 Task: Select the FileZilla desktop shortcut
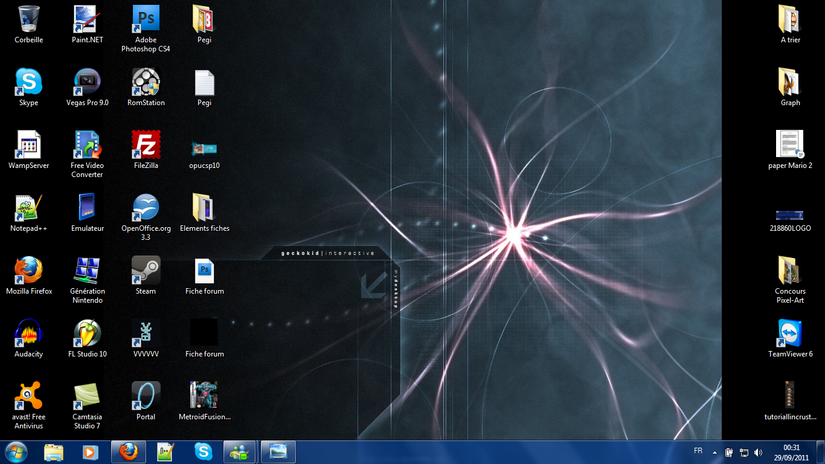tap(146, 145)
